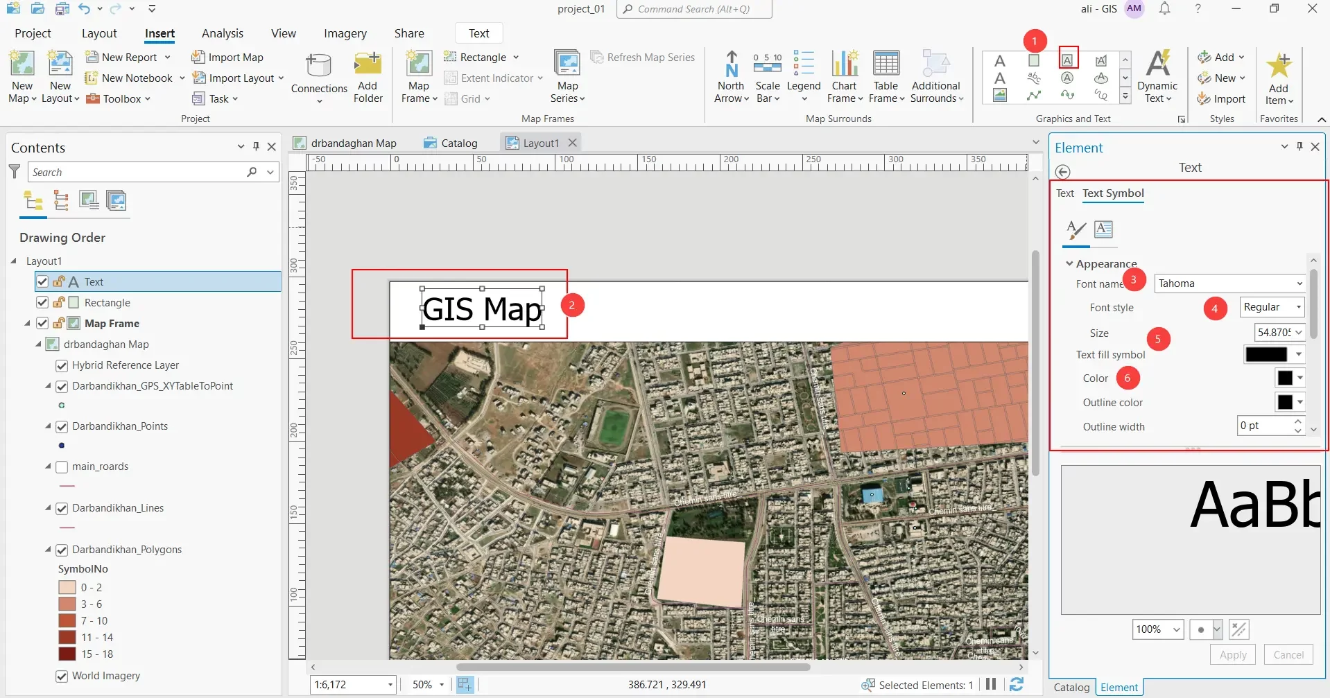Toggle visibility of Map Frame
1330x698 pixels.
(42, 323)
